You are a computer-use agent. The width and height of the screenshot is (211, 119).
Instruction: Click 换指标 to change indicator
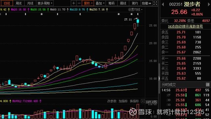tap(134, 101)
